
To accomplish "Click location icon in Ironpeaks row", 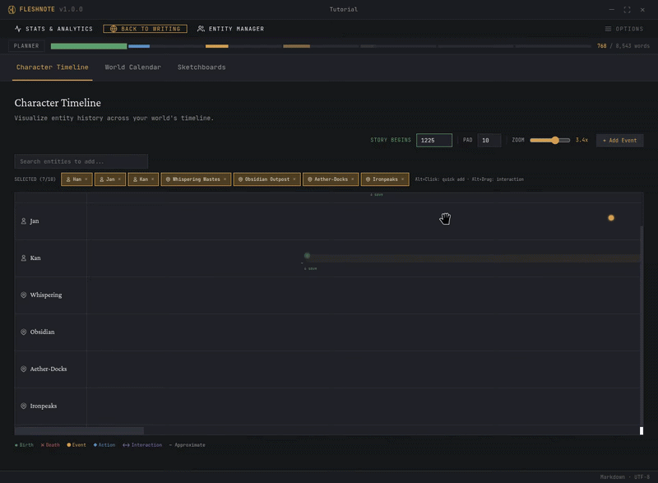I will (x=24, y=406).
